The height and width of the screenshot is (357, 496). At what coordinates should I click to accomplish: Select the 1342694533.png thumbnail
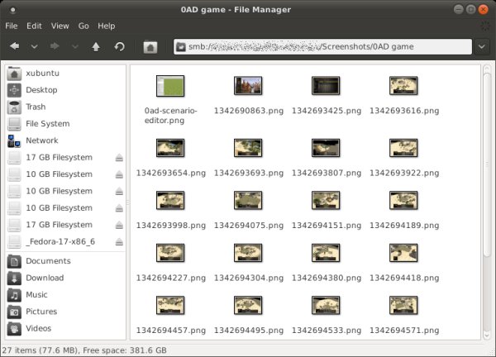click(x=326, y=306)
